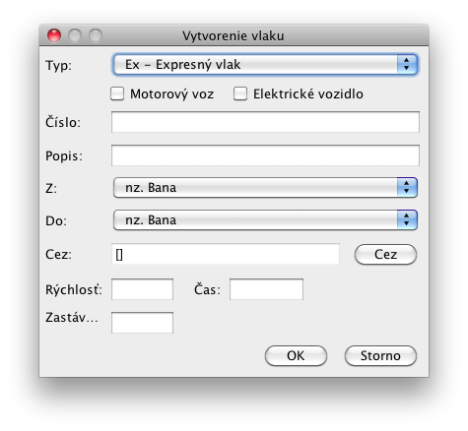Click into the Popis text field
This screenshot has height=431, width=468.
click(265, 155)
